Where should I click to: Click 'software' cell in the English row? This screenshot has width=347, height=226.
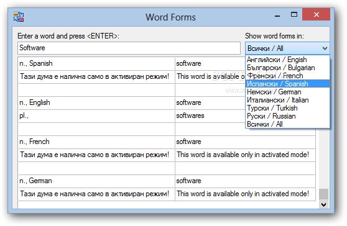tap(210, 102)
